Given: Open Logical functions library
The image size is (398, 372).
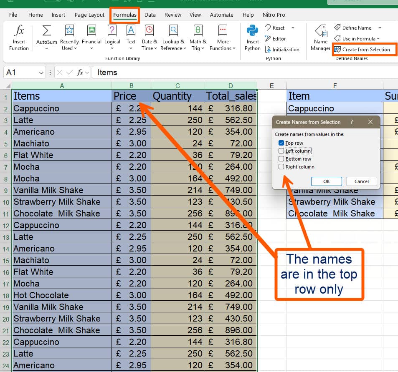Looking at the screenshot, I should point(112,38).
